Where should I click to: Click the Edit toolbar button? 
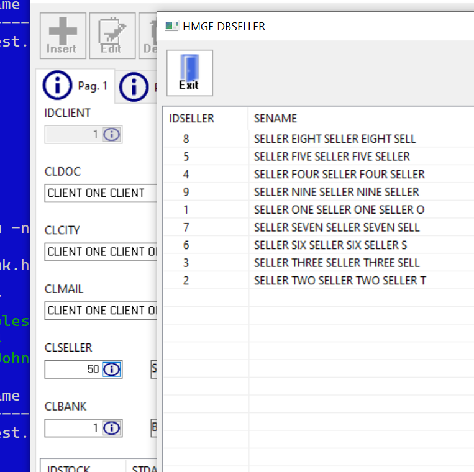[112, 35]
